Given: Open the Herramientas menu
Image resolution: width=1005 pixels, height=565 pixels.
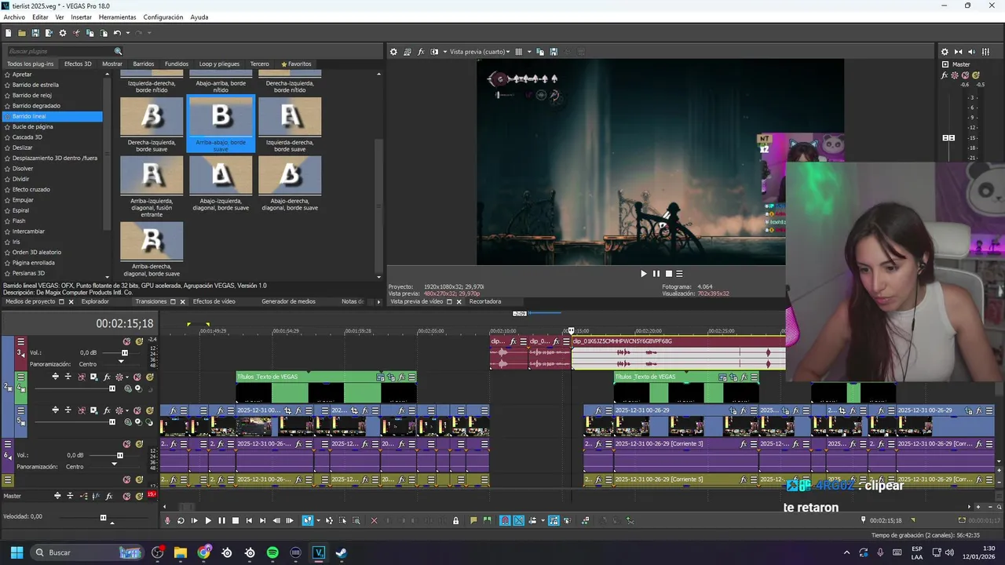Looking at the screenshot, I should pyautogui.click(x=117, y=17).
